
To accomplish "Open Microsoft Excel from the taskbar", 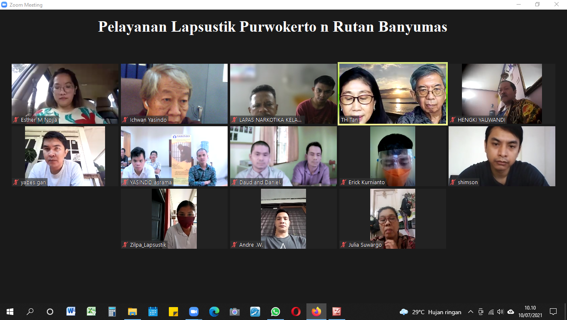I will 91,312.
